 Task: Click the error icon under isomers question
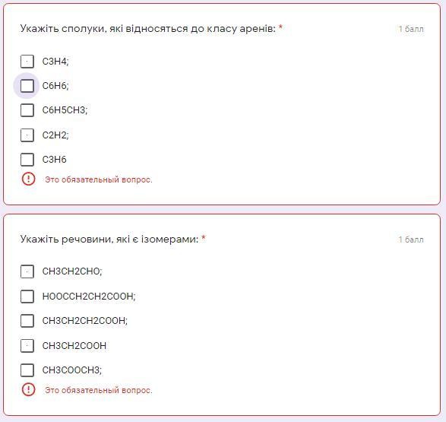(x=28, y=389)
